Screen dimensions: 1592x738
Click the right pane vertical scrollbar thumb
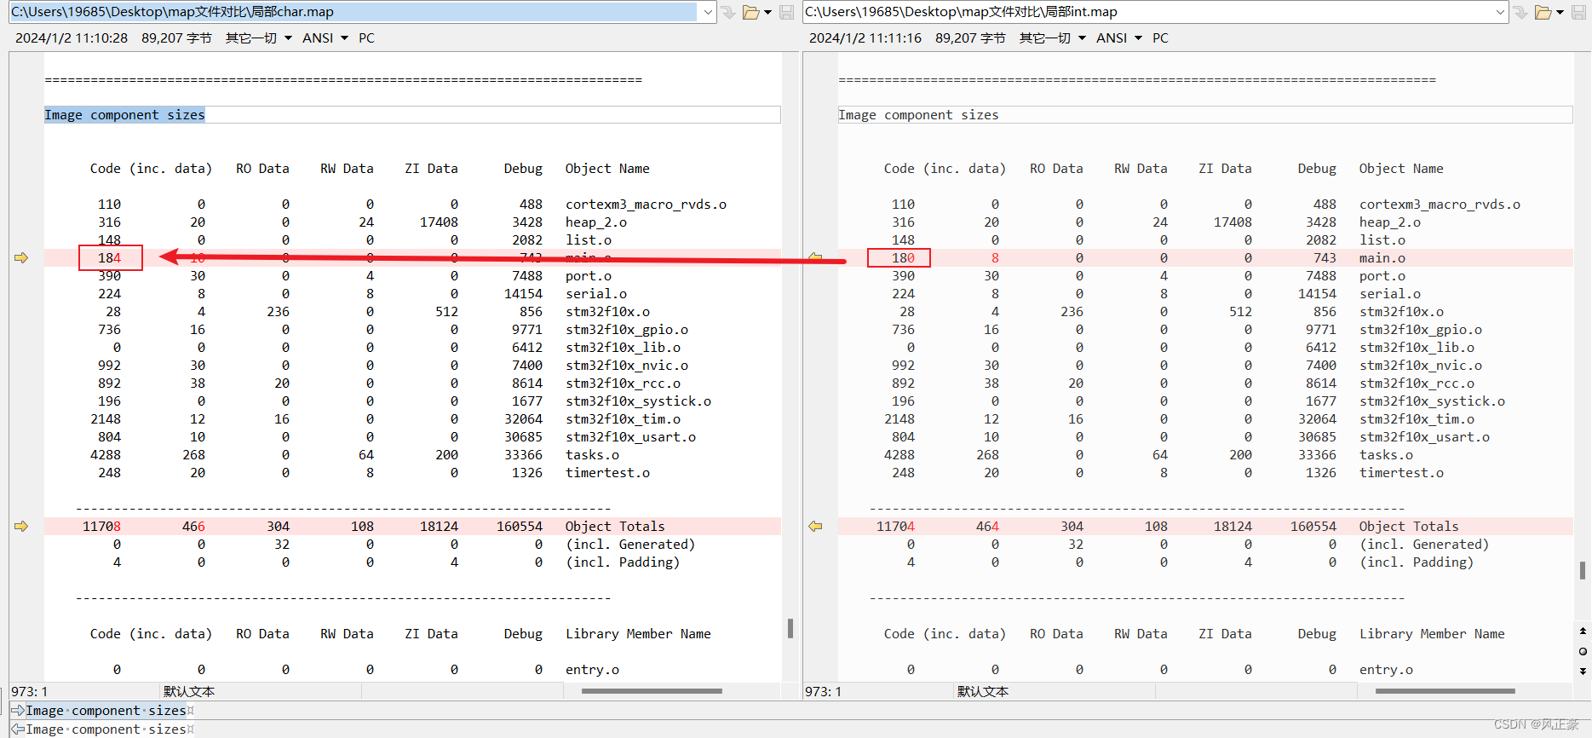[1583, 570]
